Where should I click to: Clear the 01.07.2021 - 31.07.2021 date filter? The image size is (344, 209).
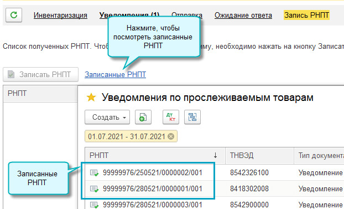coord(171,136)
